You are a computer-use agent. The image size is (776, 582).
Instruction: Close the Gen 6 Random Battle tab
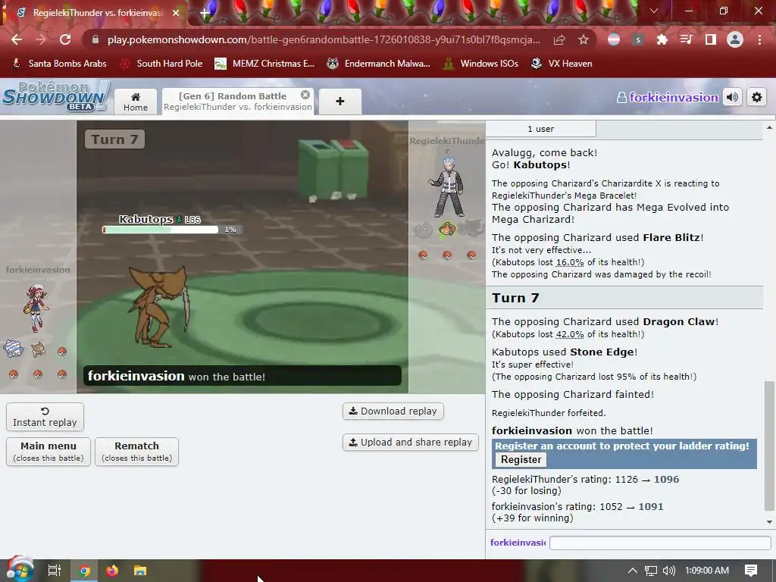(x=305, y=95)
